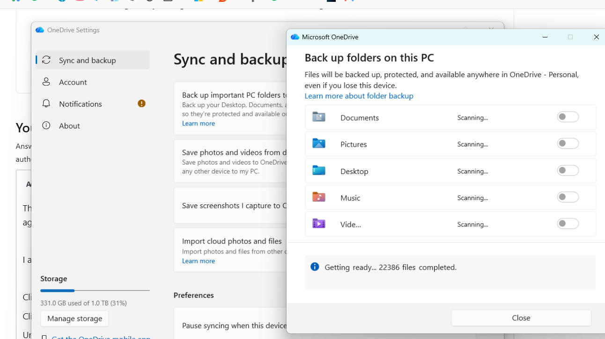Click the Desktop folder icon

click(x=319, y=171)
